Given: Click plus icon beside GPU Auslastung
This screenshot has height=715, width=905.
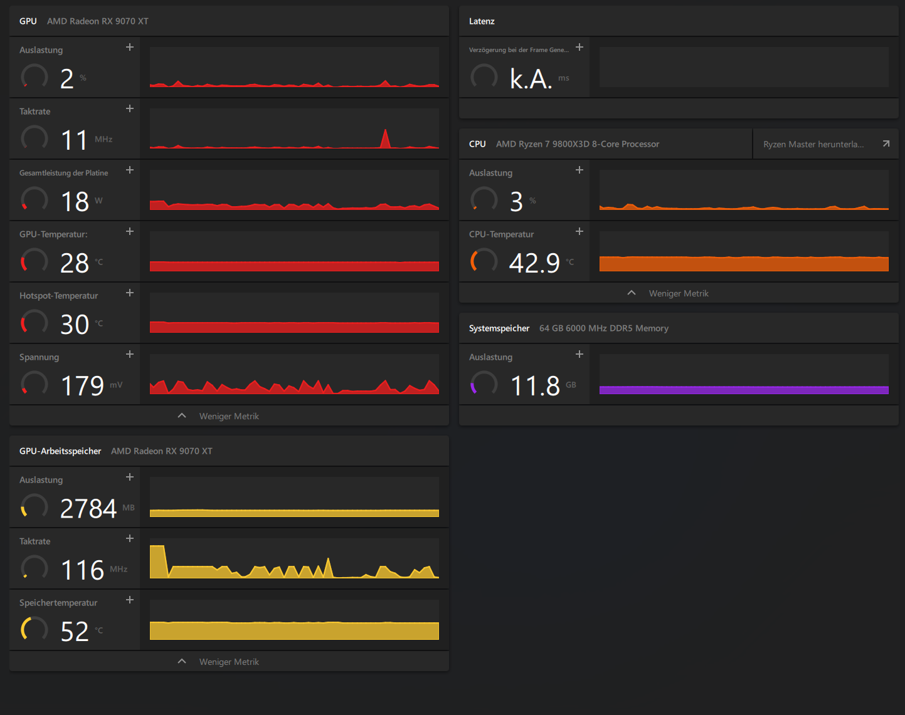Looking at the screenshot, I should coord(130,47).
